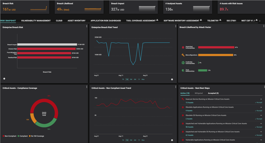
Task: Click info icon in Enterprise Breach Risk panel
Action: (x=4, y=78)
